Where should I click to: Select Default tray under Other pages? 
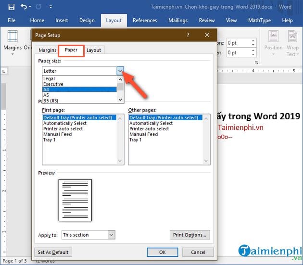click(x=165, y=118)
